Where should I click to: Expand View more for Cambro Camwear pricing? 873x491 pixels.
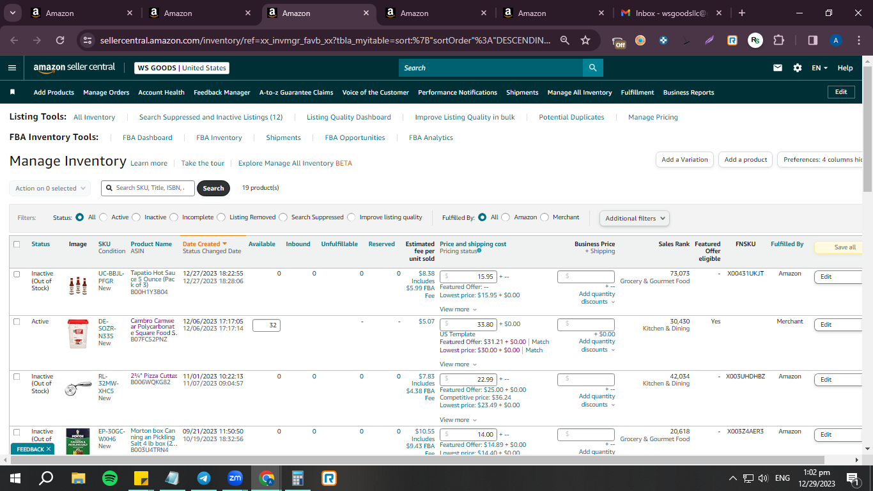[x=458, y=364]
